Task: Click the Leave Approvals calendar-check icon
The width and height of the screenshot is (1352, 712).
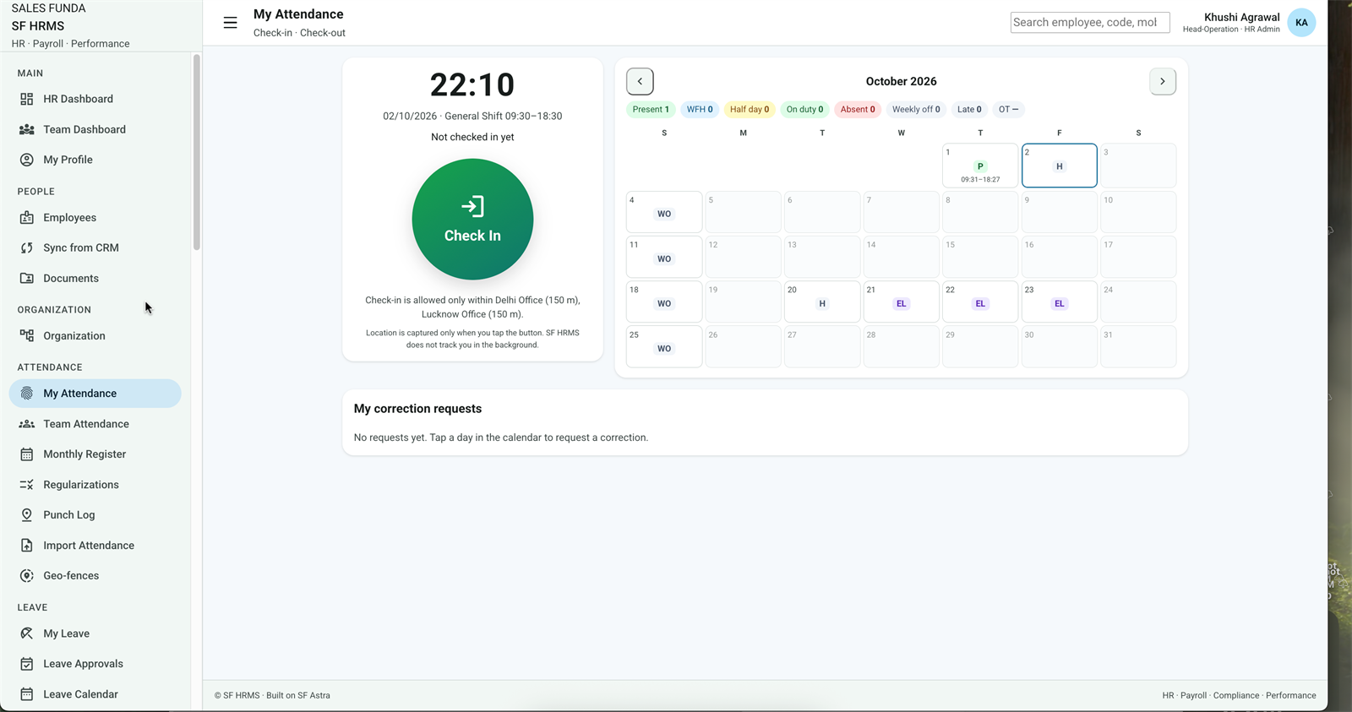Action: pos(27,664)
